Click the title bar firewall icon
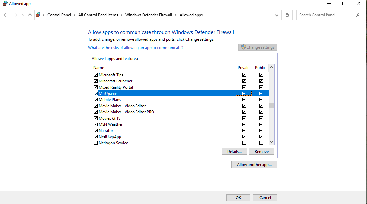The height and width of the screenshot is (204, 367). tap(5, 4)
